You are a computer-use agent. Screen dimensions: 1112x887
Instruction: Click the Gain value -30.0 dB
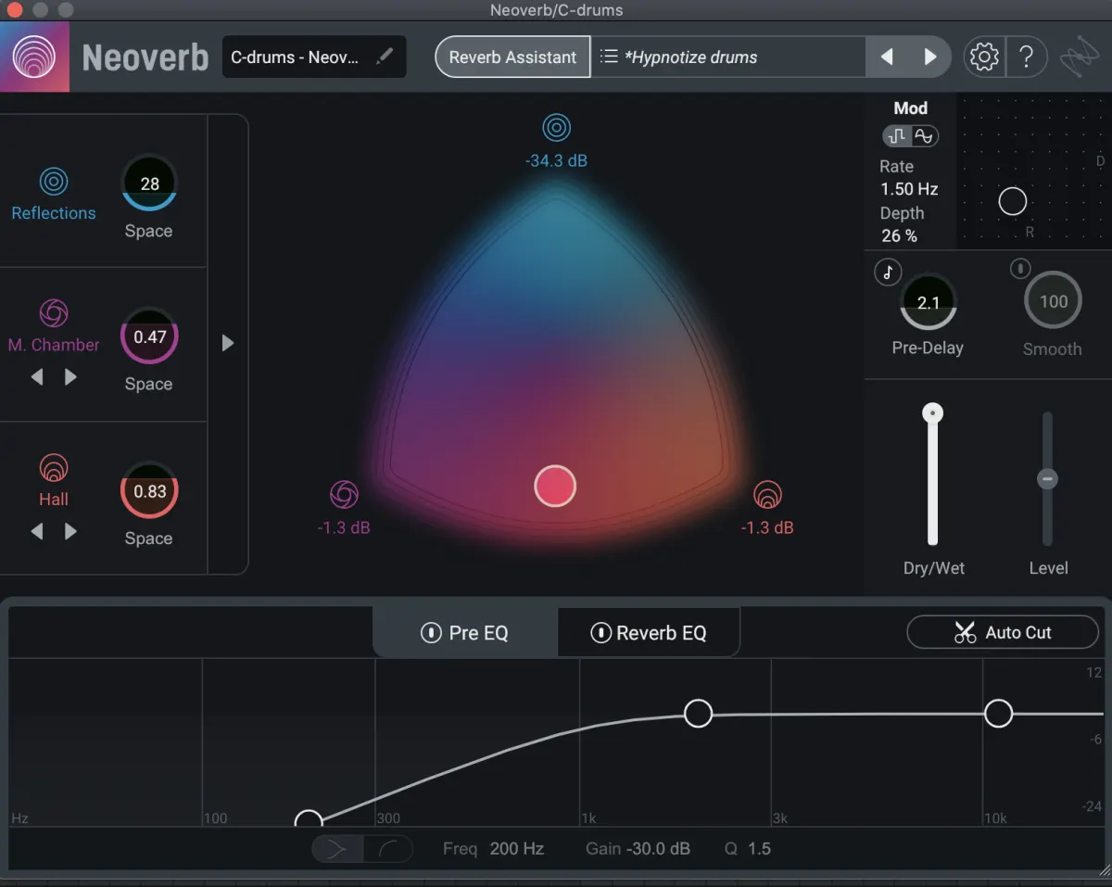[658, 848]
